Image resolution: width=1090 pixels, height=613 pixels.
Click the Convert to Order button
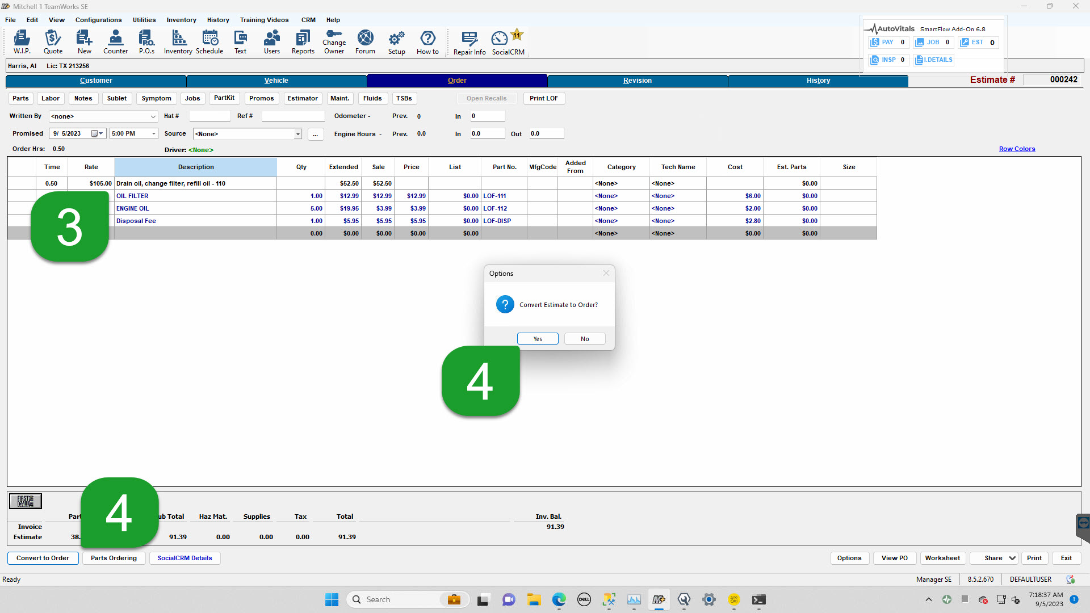tap(43, 558)
